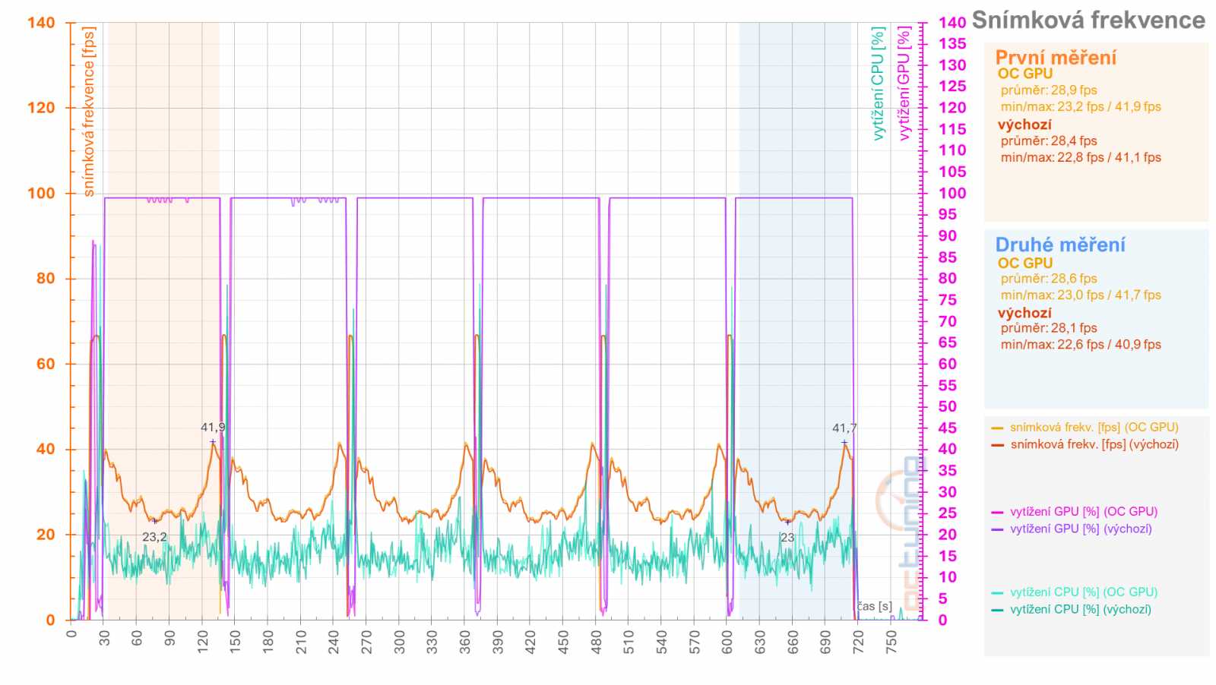Image resolution: width=1216 pixels, height=685 pixels.
Task: Click the '23,2' minimum data label on the chart
Action: coord(154,537)
